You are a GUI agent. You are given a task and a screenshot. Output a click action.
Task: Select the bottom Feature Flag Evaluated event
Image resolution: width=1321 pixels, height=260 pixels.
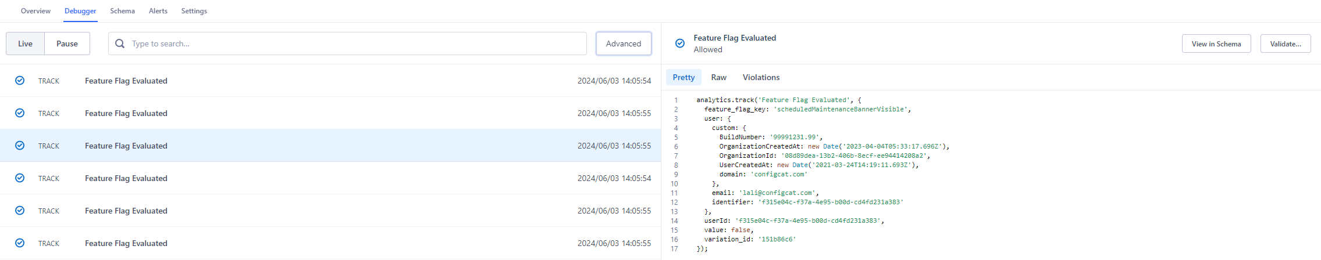pyautogui.click(x=330, y=243)
